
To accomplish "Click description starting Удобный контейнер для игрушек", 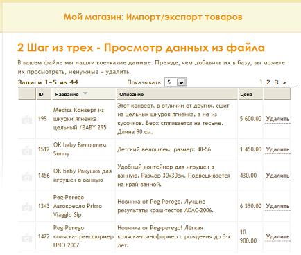I will coord(174,176).
